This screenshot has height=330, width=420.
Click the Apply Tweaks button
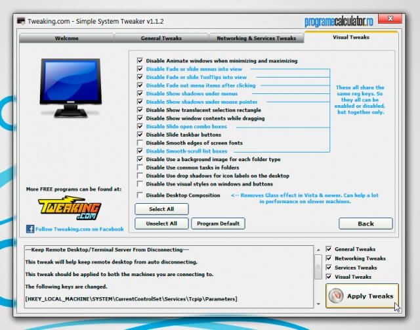click(x=362, y=296)
